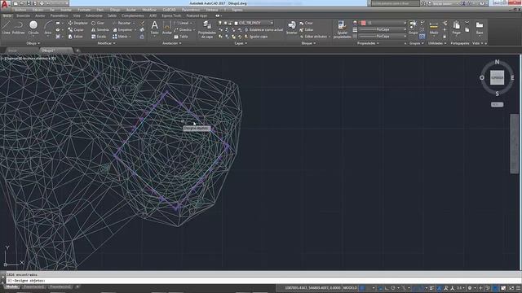Click Editar block button
Screen dimensions: 522x293
307,30
